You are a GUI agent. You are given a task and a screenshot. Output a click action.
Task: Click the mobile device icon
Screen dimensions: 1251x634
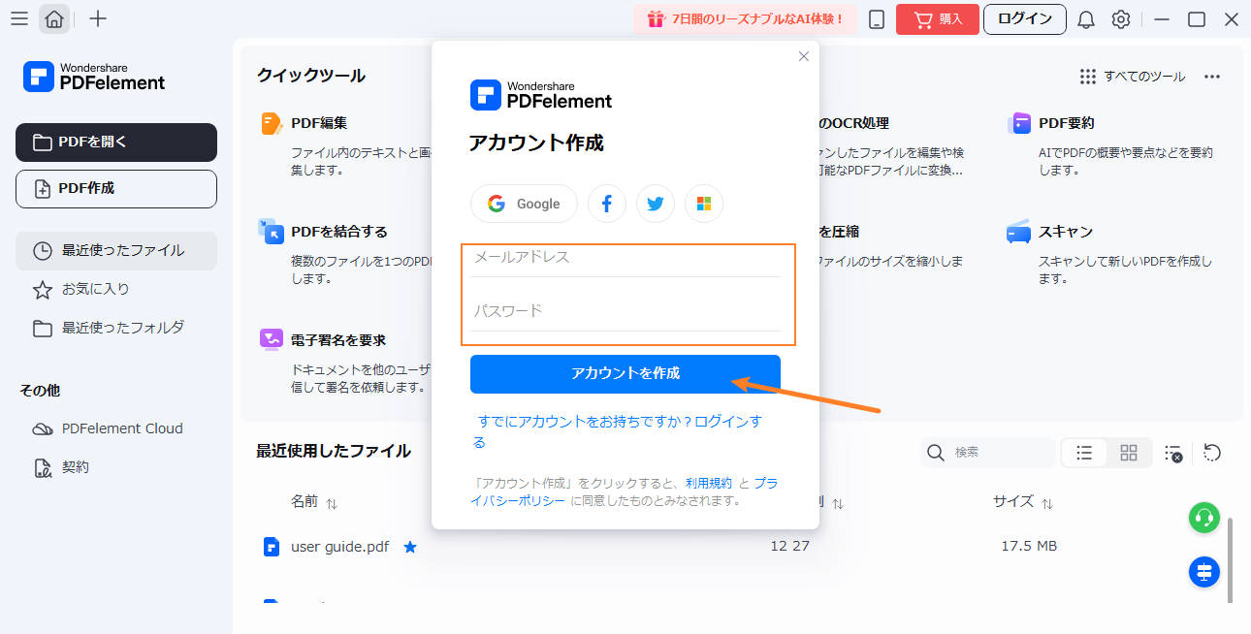(x=877, y=19)
